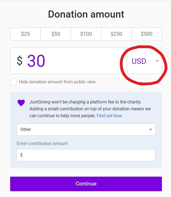Choose the $500 preset amount
The image size is (171, 197).
pos(147,34)
